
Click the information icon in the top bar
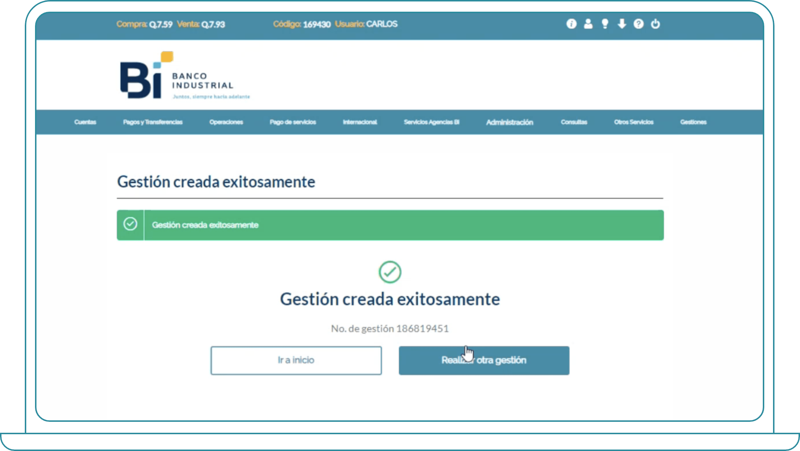[x=571, y=24]
